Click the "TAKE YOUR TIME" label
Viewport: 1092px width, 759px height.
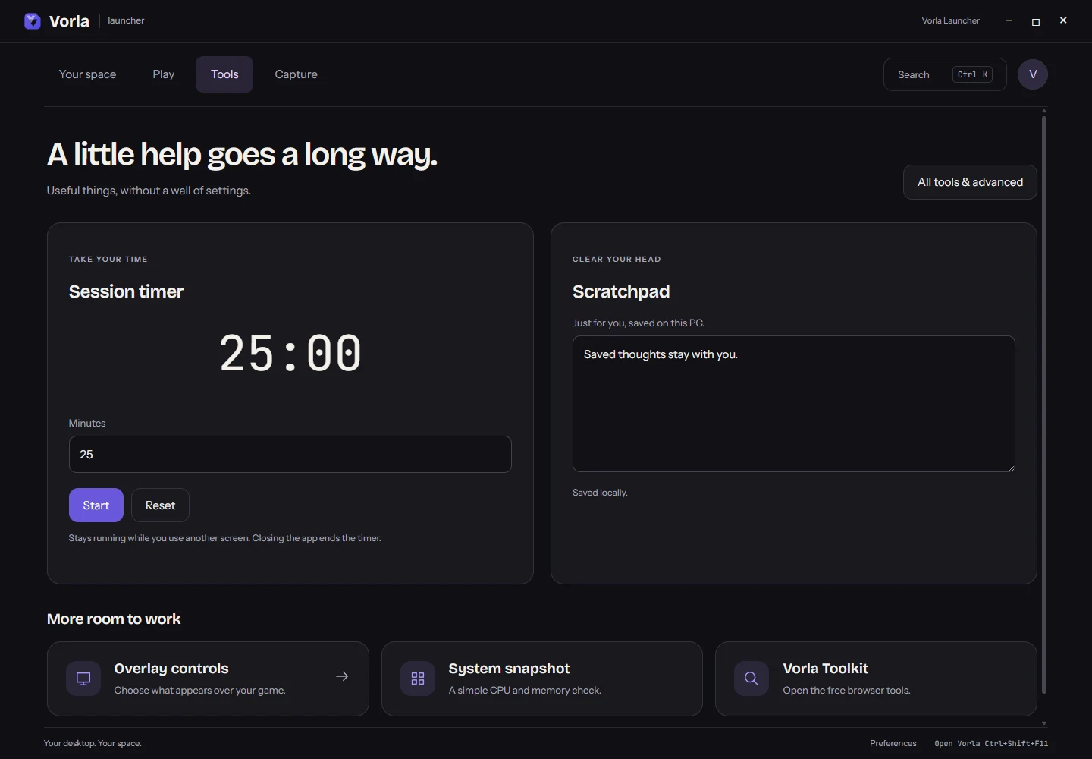pos(108,259)
